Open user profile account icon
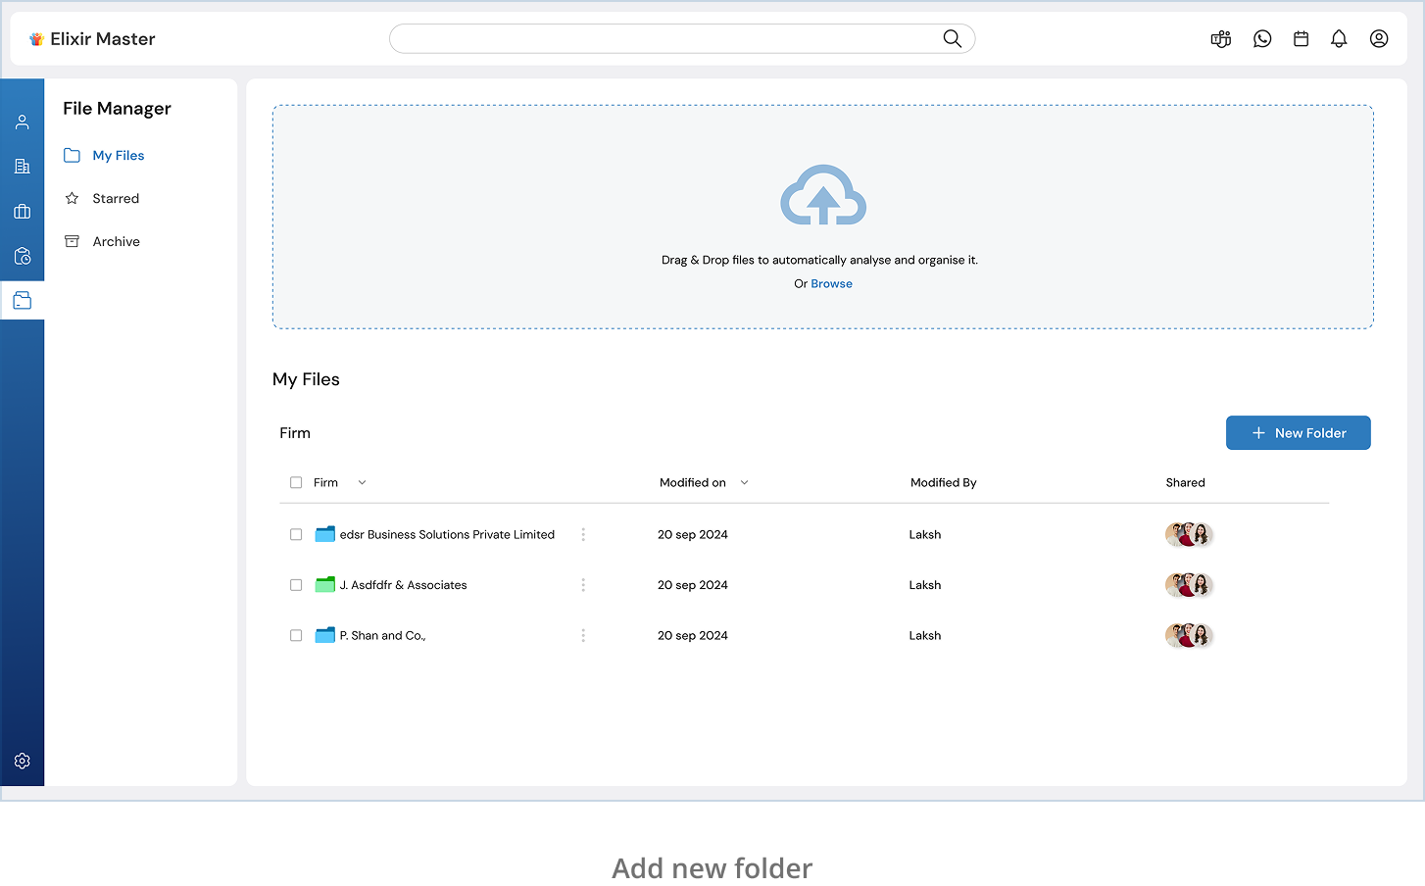This screenshot has height=886, width=1425. [1379, 39]
